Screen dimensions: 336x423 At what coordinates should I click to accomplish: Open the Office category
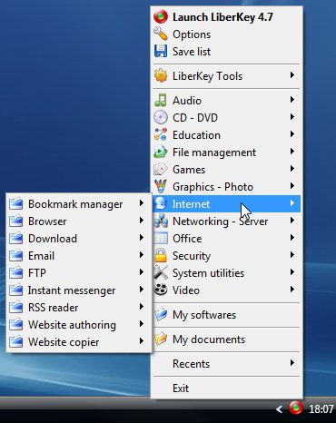click(x=226, y=239)
